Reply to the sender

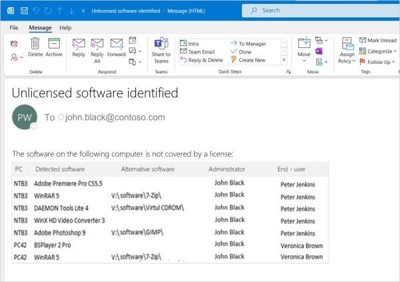(79, 48)
